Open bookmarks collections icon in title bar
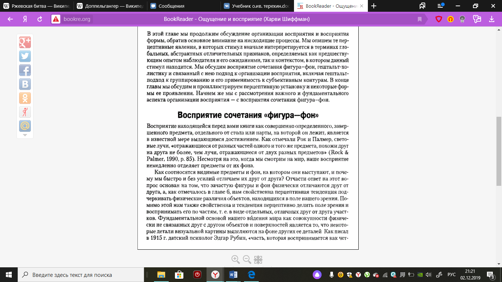The image size is (502, 282). [x=422, y=6]
